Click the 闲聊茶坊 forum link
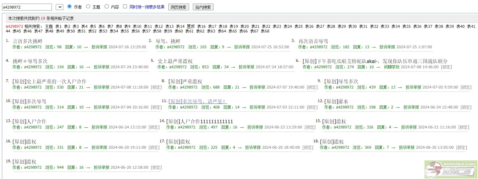478x179 pixels. tap(392, 67)
